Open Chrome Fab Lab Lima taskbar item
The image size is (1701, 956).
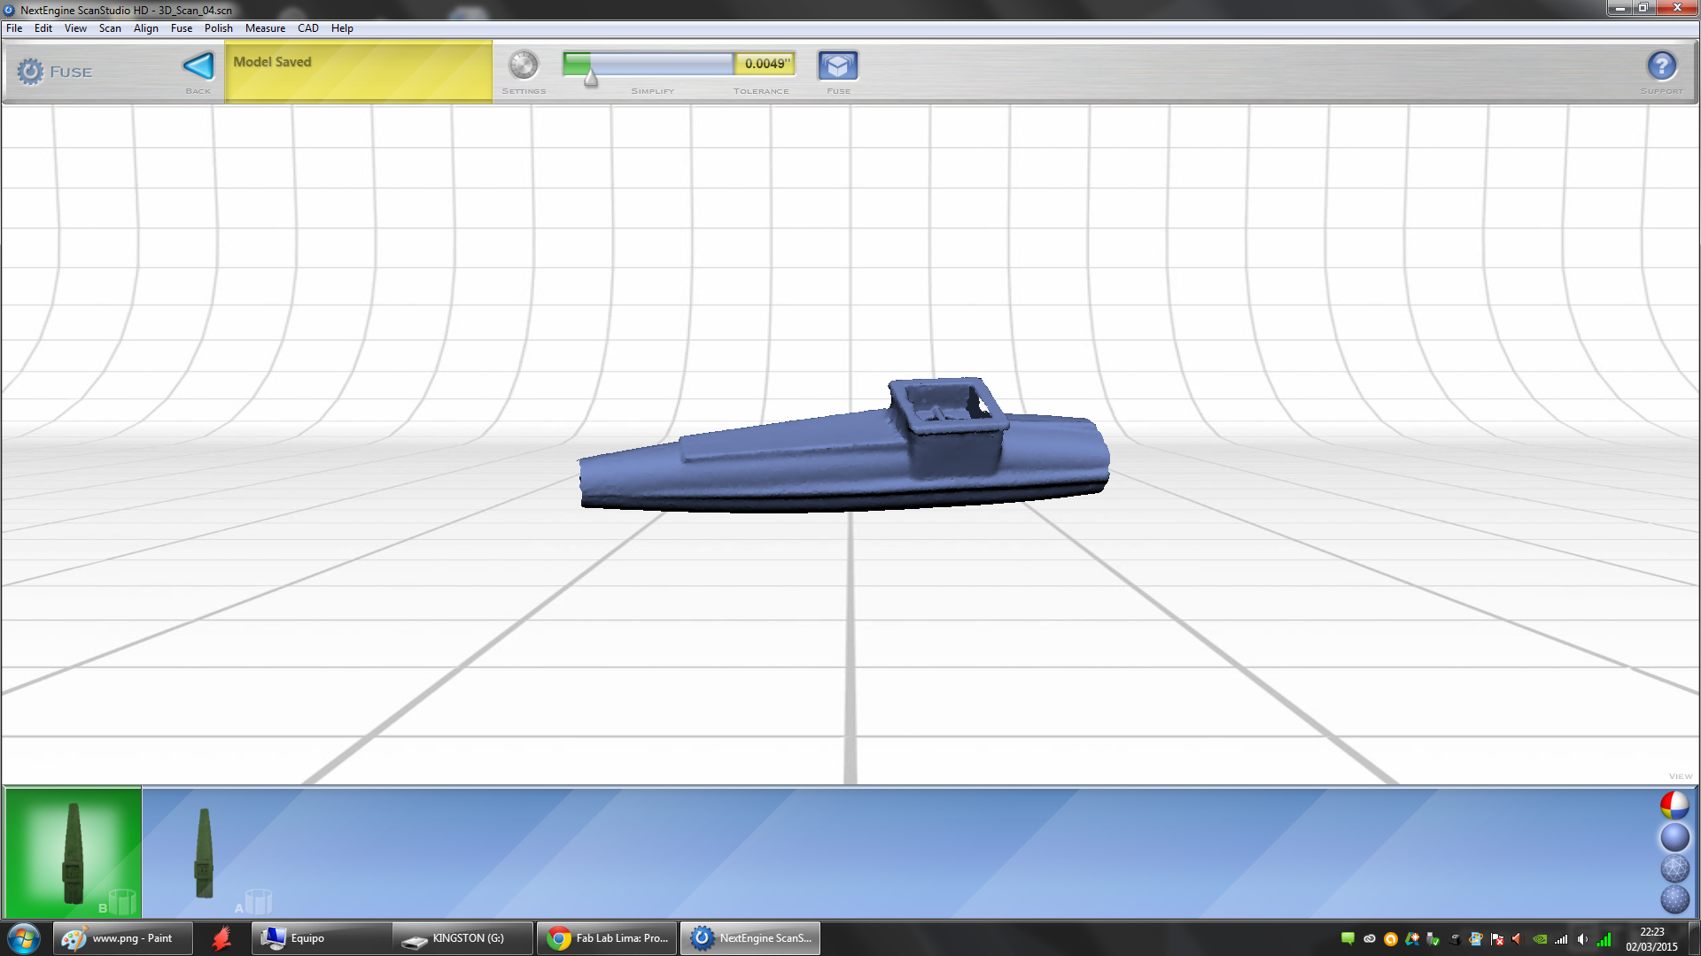point(608,938)
